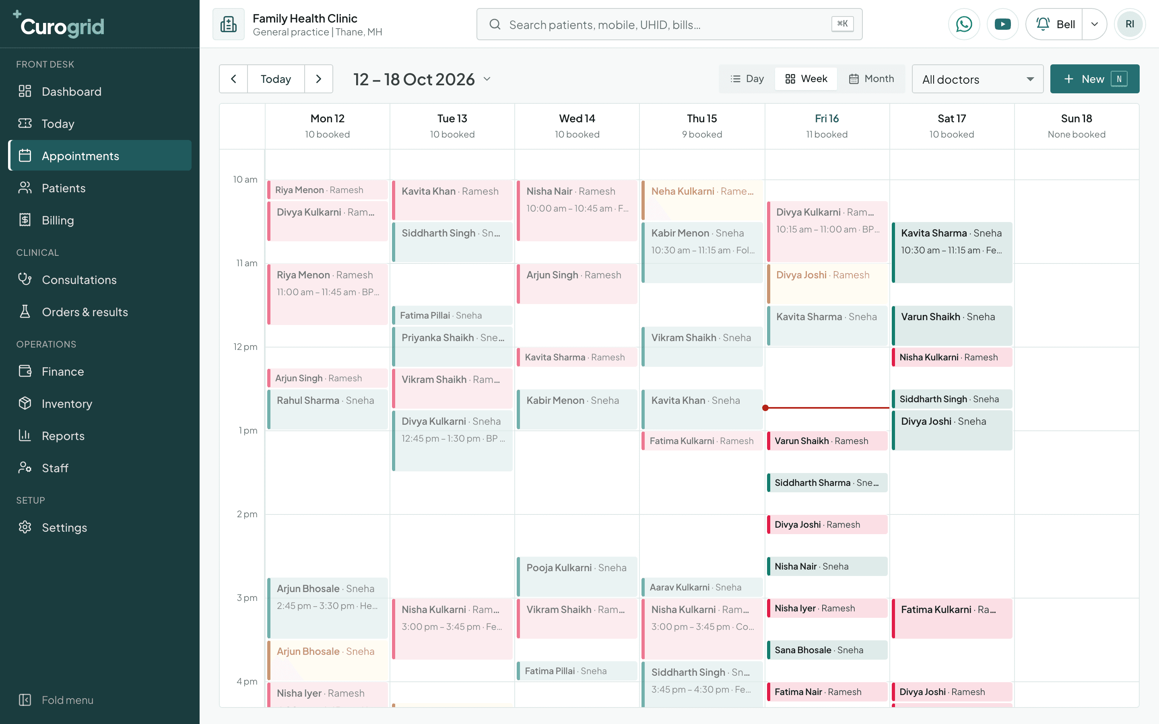Open Sana Bhosale · Sneha appointment
This screenshot has height=724, width=1159.
827,650
